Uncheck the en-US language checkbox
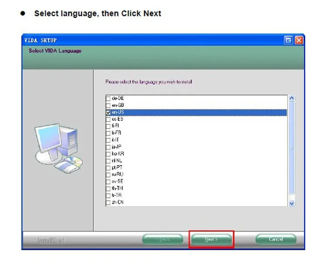326x268 pixels. tap(108, 112)
